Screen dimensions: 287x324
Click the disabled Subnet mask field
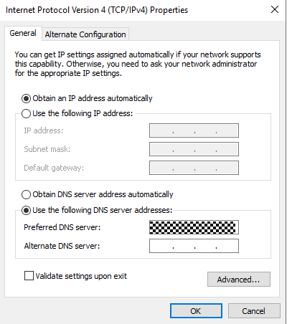coord(194,149)
